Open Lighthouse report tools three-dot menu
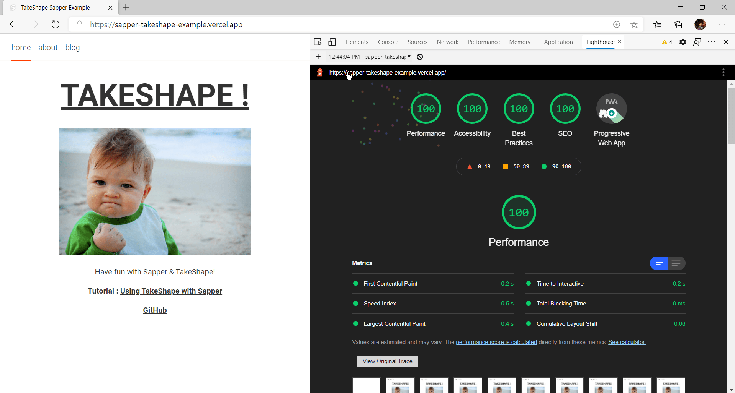Screen dimensions: 735x393 click(x=723, y=72)
